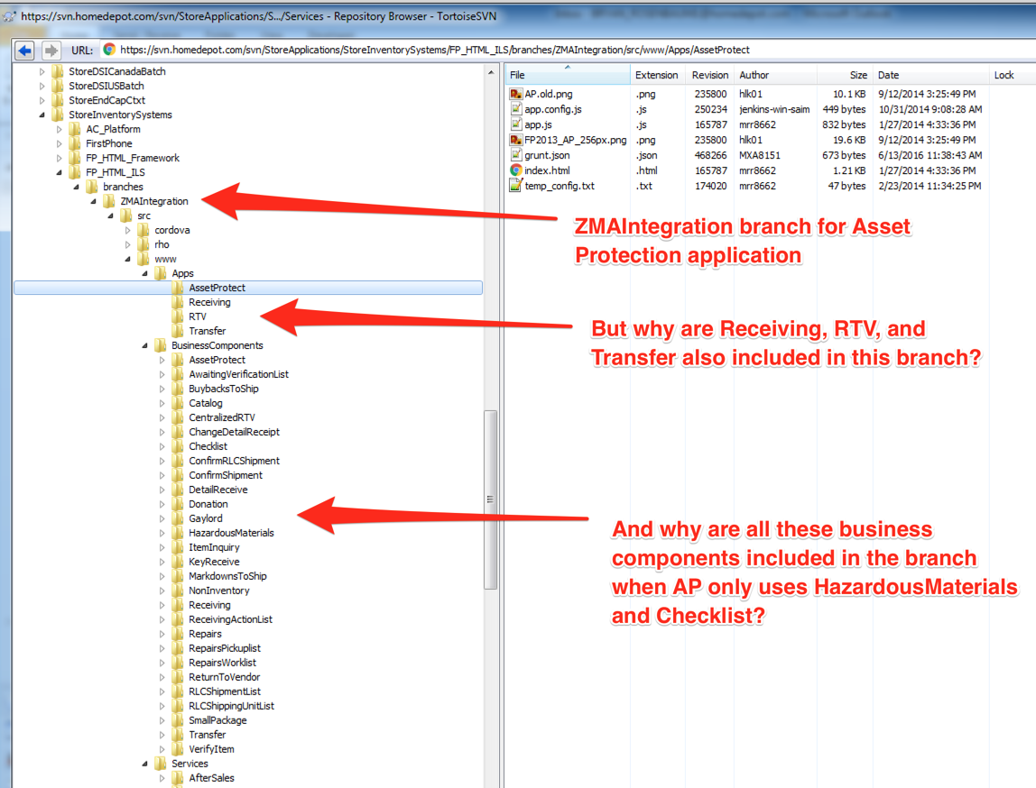Click the Services folder icon
This screenshot has height=788, width=1036.
tap(162, 764)
